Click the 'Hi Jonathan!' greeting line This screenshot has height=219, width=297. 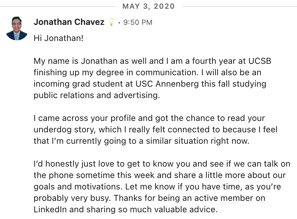pos(59,38)
